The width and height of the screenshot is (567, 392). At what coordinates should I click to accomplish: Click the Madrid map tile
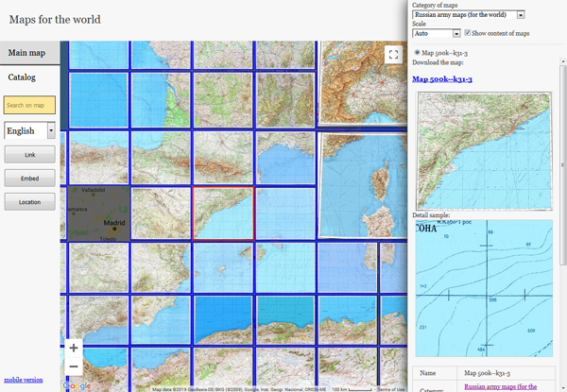click(x=96, y=213)
